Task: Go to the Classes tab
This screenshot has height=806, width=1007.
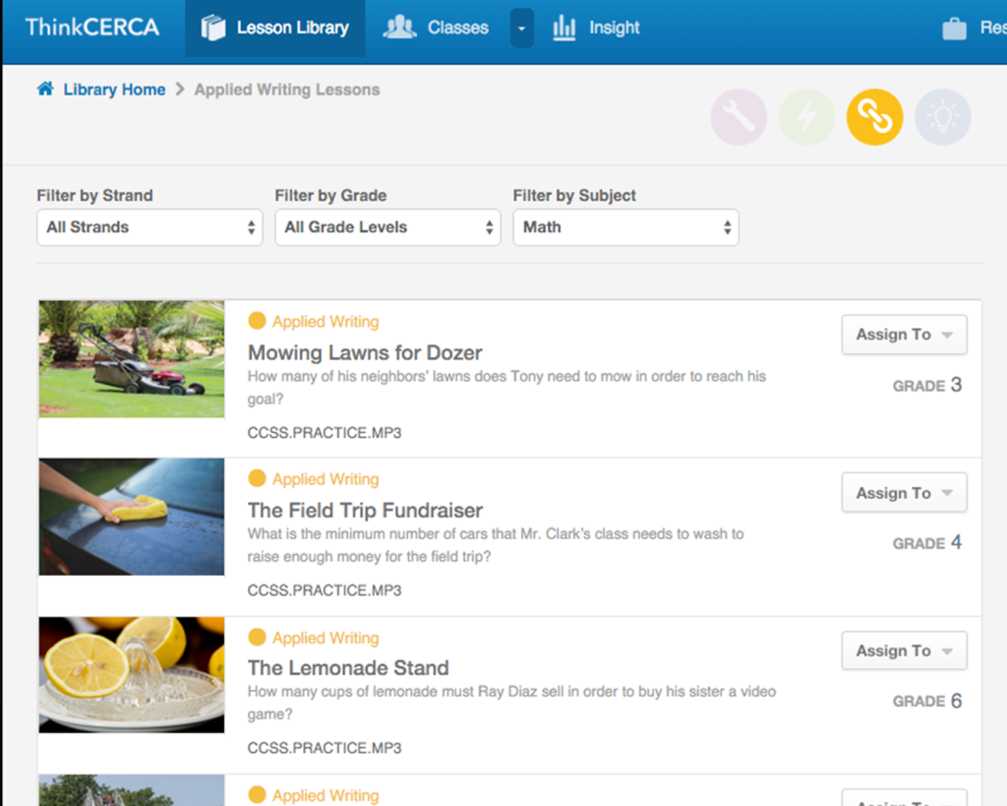Action: point(436,28)
